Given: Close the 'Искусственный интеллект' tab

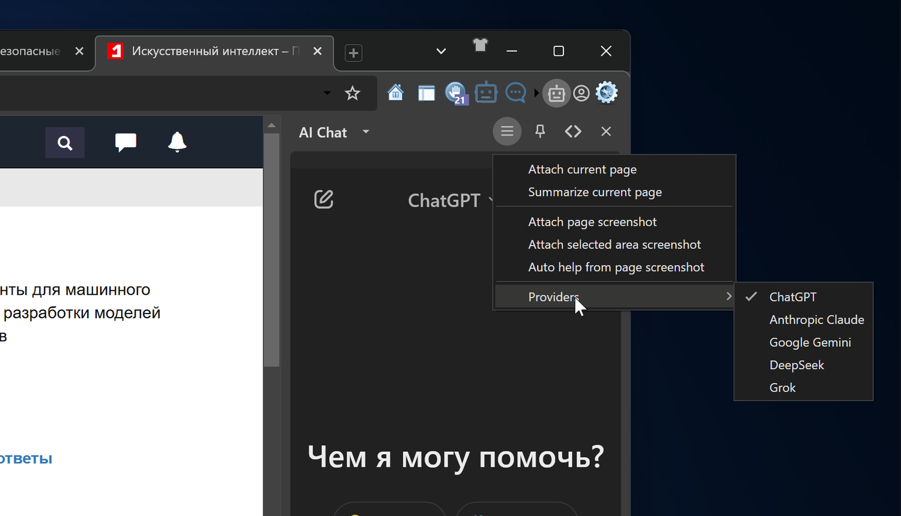Looking at the screenshot, I should coord(318,52).
